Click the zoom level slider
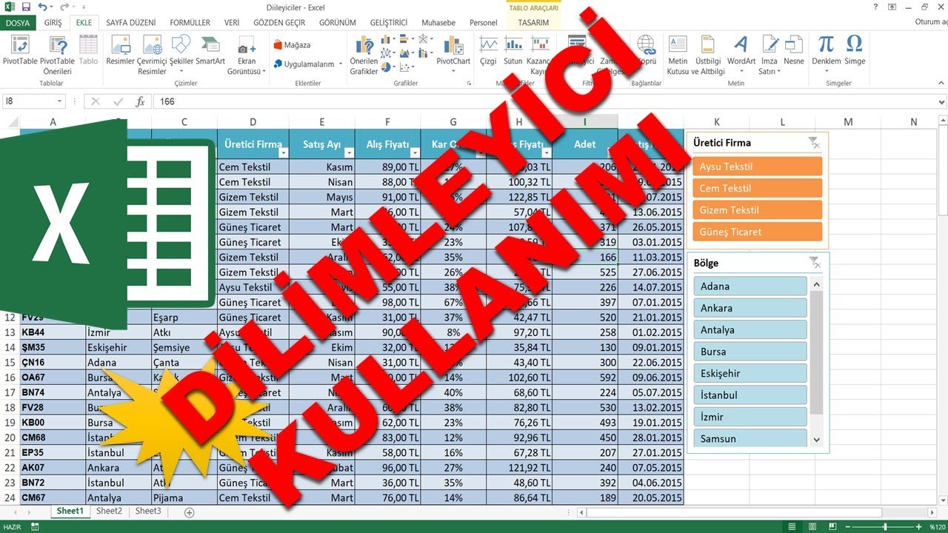This screenshot has width=948, height=533. (x=886, y=526)
